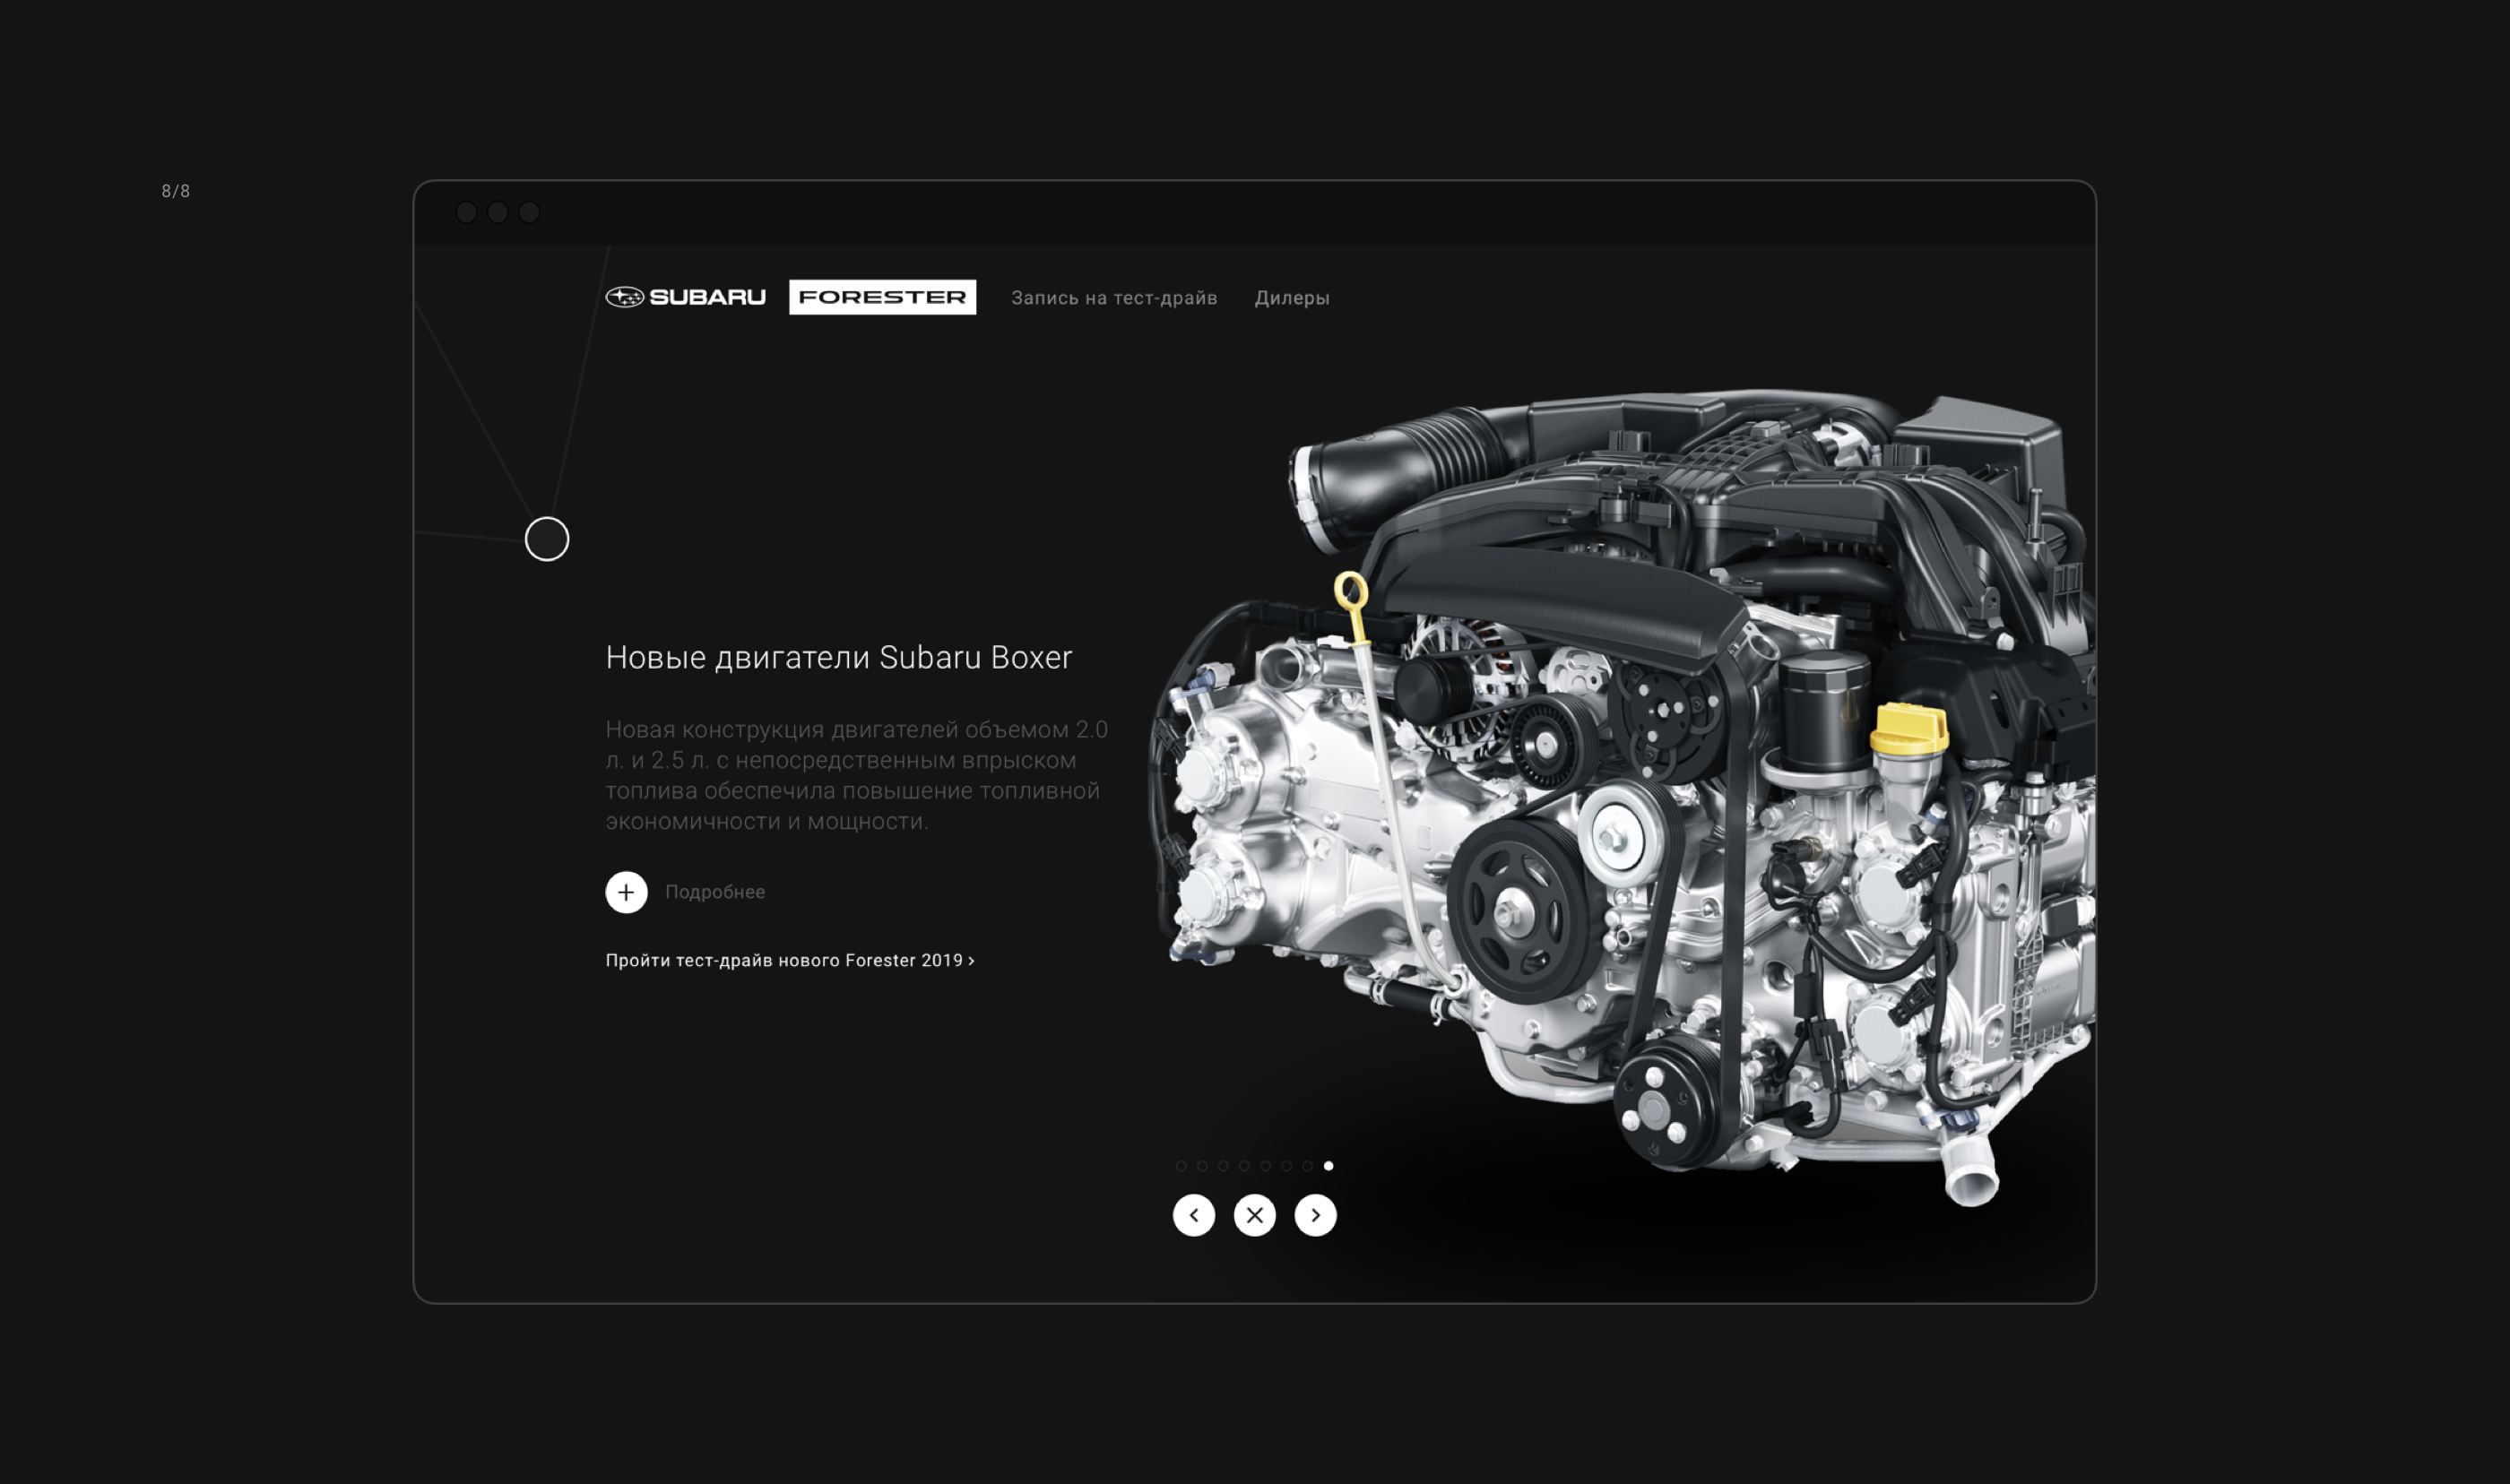This screenshot has width=2510, height=1484.
Task: Select the active eighth pagination dot
Action: (1328, 1166)
